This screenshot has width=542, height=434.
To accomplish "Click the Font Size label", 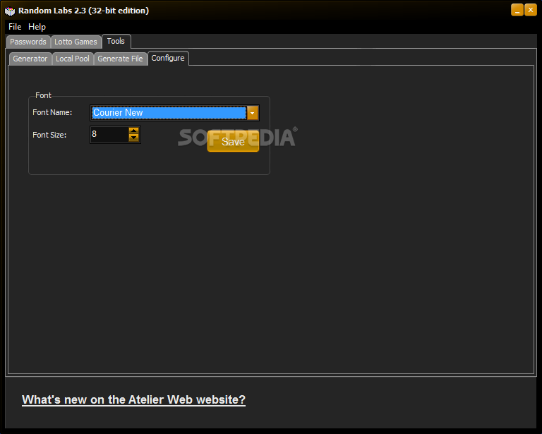I will [x=49, y=135].
